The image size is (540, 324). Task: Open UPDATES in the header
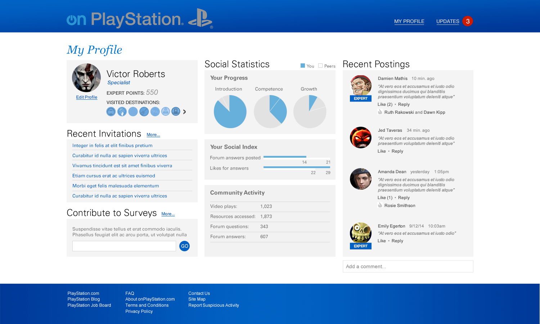(x=448, y=22)
